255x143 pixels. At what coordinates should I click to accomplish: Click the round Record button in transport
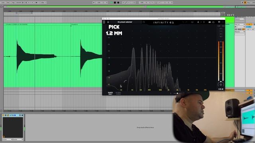point(118,3)
